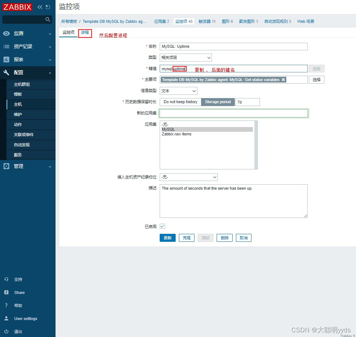
Task: Click the User settings person icon
Action: click(x=7, y=319)
